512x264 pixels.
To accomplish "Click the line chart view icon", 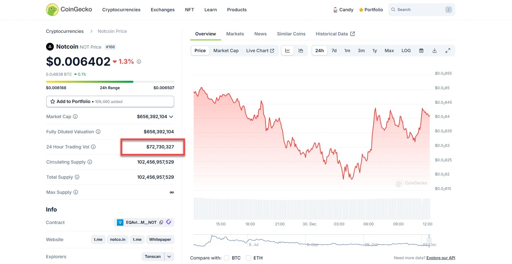I will click(287, 51).
